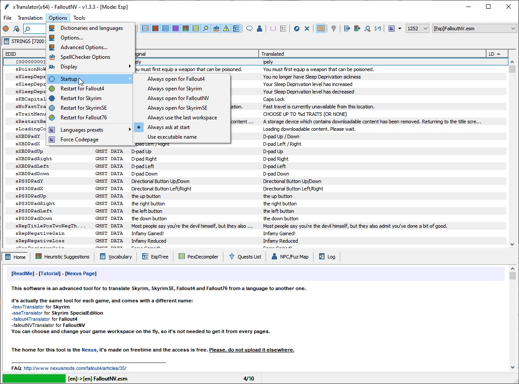Switch to the Heuristic Suggestions tab
519x384 pixels.
tap(62, 257)
